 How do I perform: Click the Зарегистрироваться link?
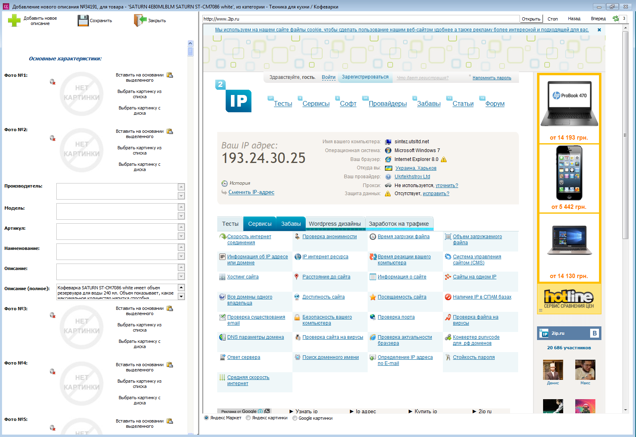365,77
